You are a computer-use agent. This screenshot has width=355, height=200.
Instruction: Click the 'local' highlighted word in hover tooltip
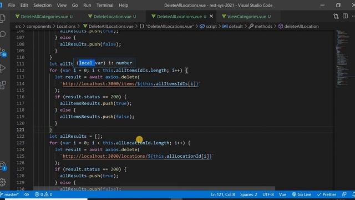tap(85, 63)
